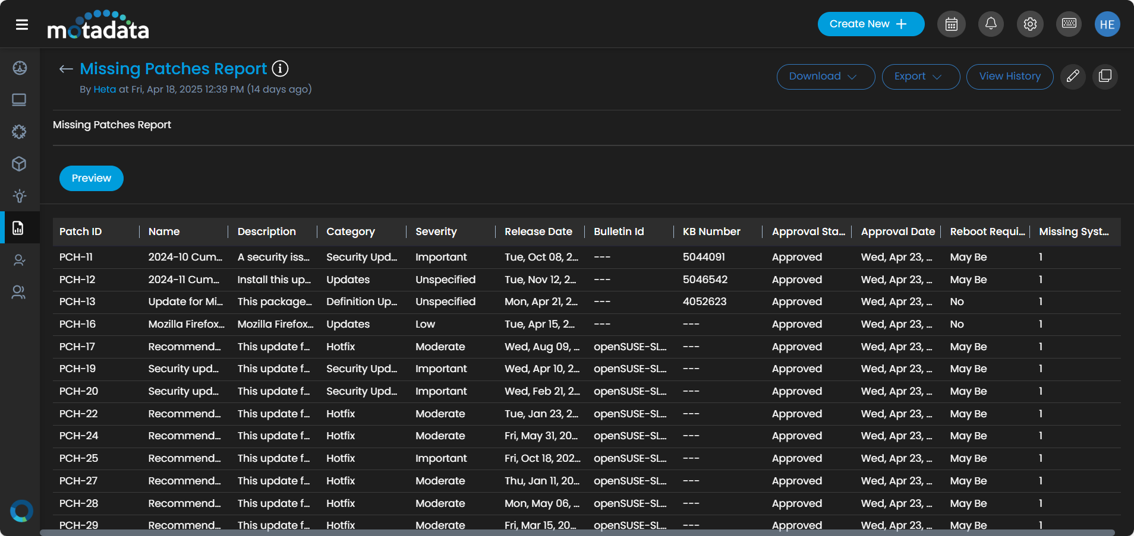Click the Approval Date column header
Viewport: 1134px width, 536px height.
pos(897,231)
